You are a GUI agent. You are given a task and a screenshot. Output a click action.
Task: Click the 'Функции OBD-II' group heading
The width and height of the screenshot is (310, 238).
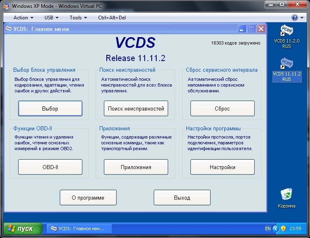pos(33,128)
